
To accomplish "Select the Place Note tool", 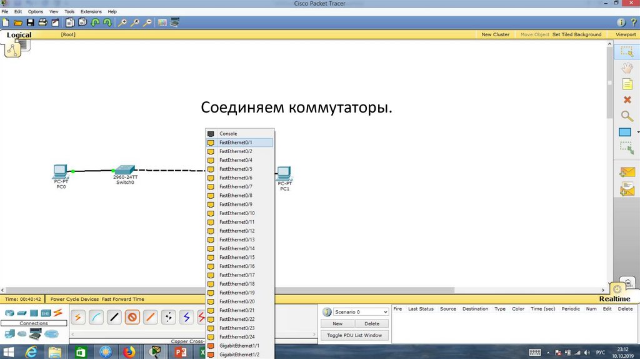I will [x=626, y=84].
